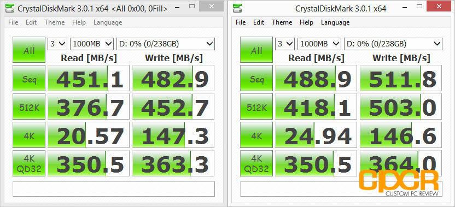The width and height of the screenshot is (455, 207).
Task: Start 4K test in left window
Action: click(29, 135)
